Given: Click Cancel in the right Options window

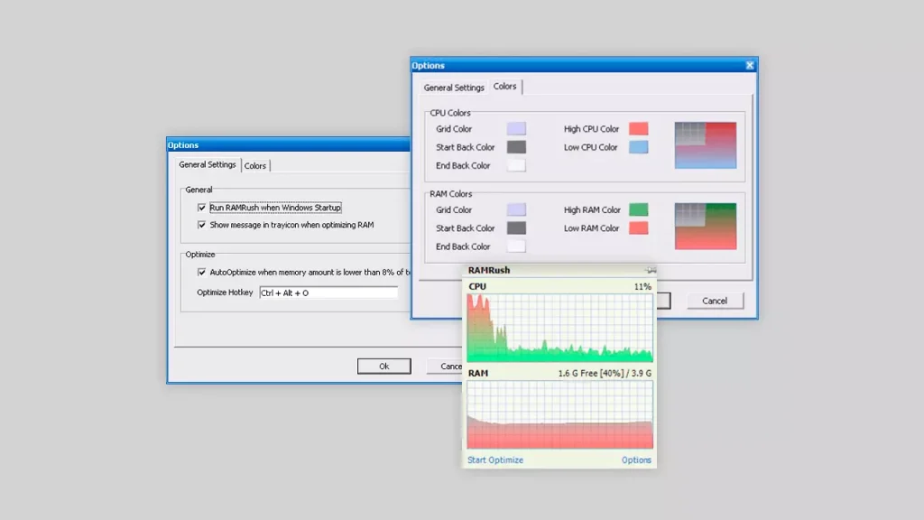Looking at the screenshot, I should tap(715, 301).
